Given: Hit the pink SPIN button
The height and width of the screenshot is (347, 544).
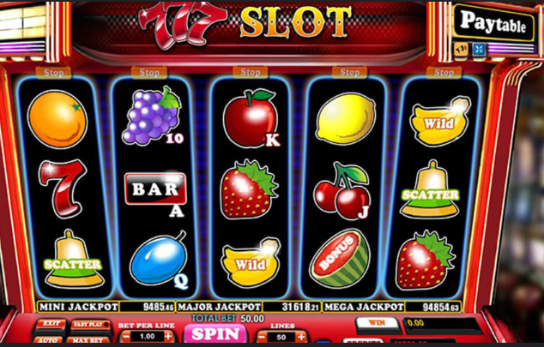Looking at the screenshot, I should (215, 334).
